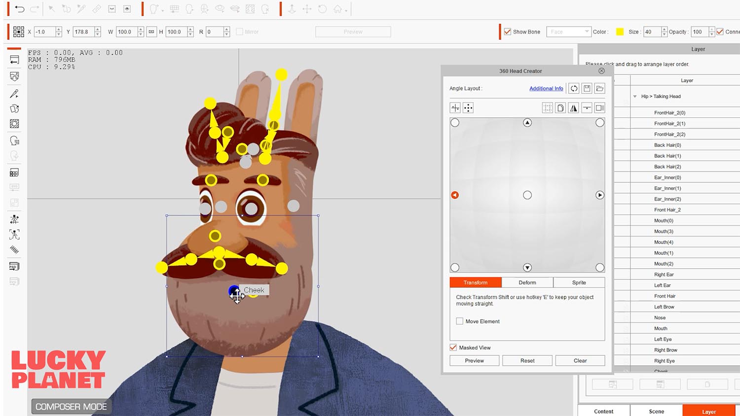Viewport: 740px width, 416px height.
Task: Click the refresh icon beside Additional Info
Action: coord(574,89)
